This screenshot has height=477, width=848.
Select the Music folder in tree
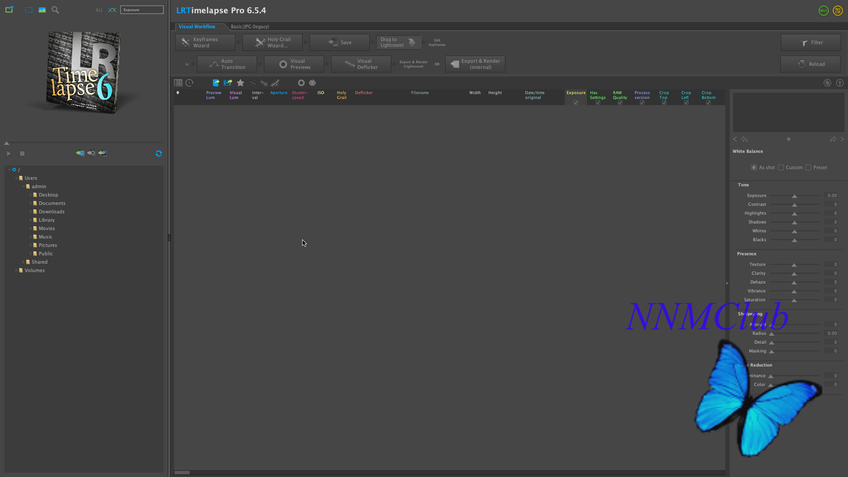click(x=45, y=237)
